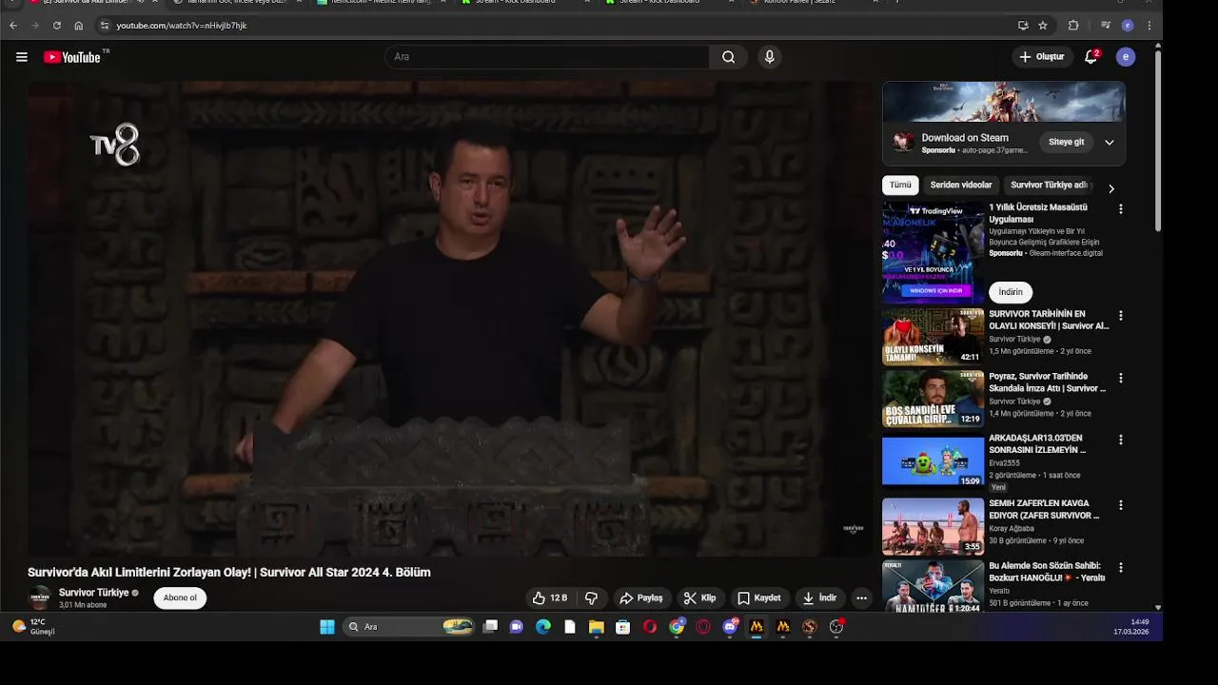This screenshot has height=685, width=1218.
Task: Open the Survivor Türkiye channel avatar
Action: click(40, 598)
